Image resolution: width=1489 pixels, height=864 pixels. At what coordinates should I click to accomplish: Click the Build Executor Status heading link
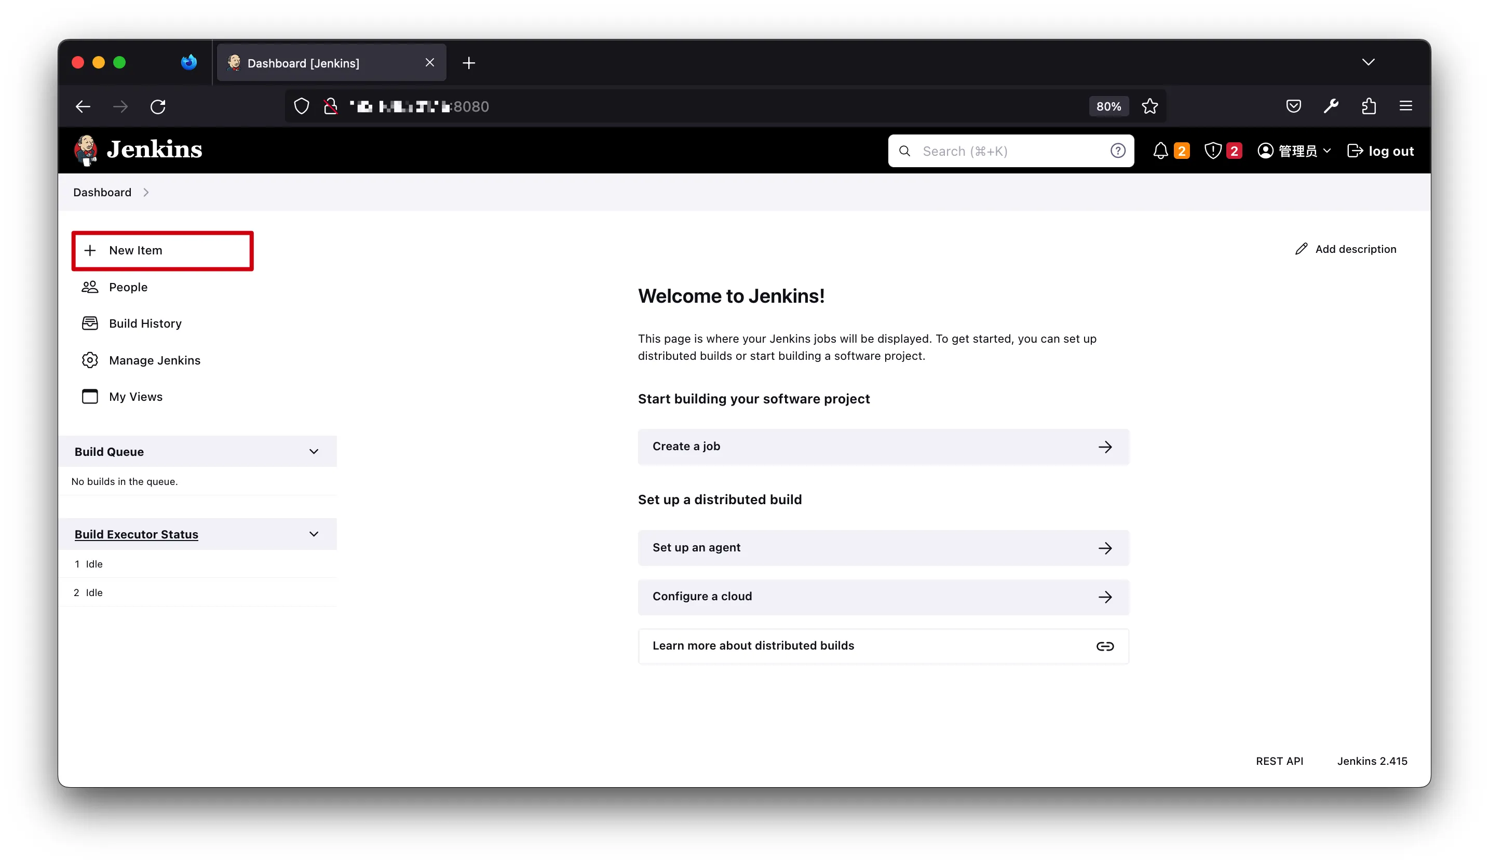[137, 534]
